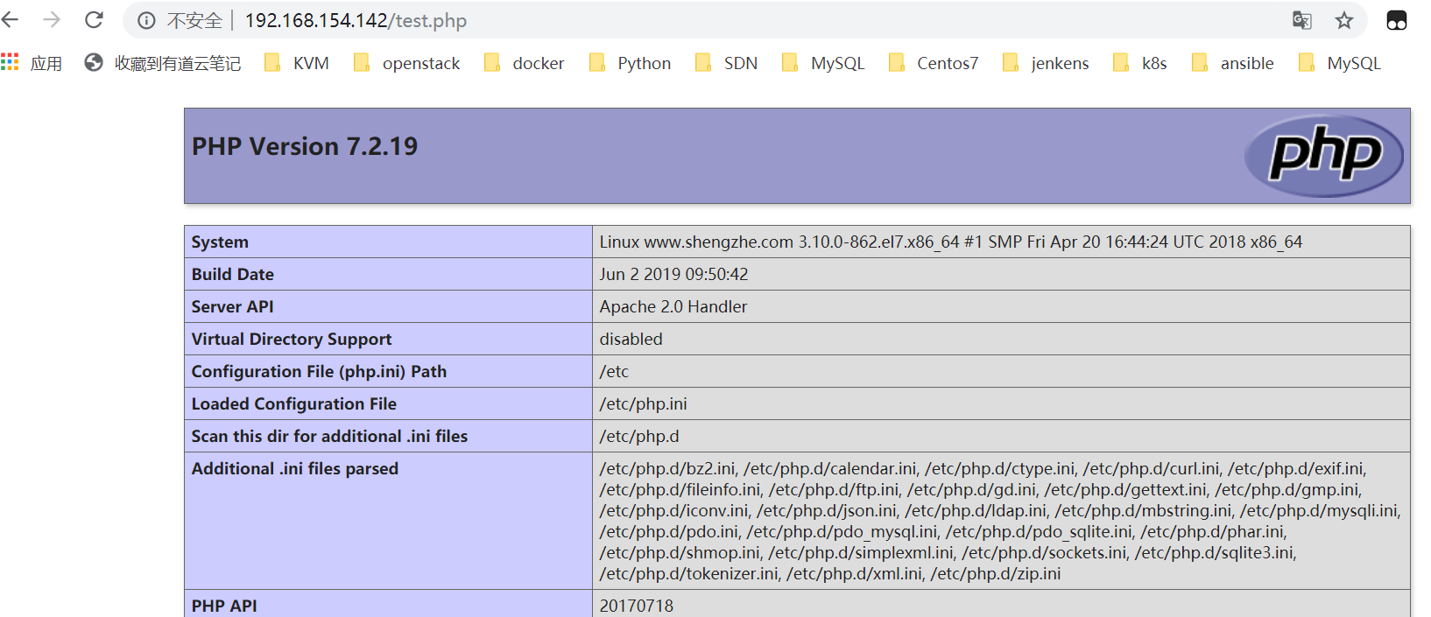1431x617 pixels.
Task: Open the apps grid shortcut
Action: point(32,63)
